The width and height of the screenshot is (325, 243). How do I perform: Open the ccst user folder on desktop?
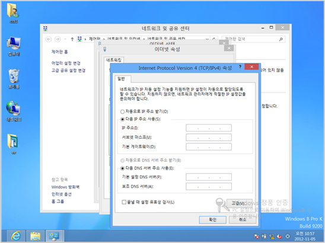[13, 12]
